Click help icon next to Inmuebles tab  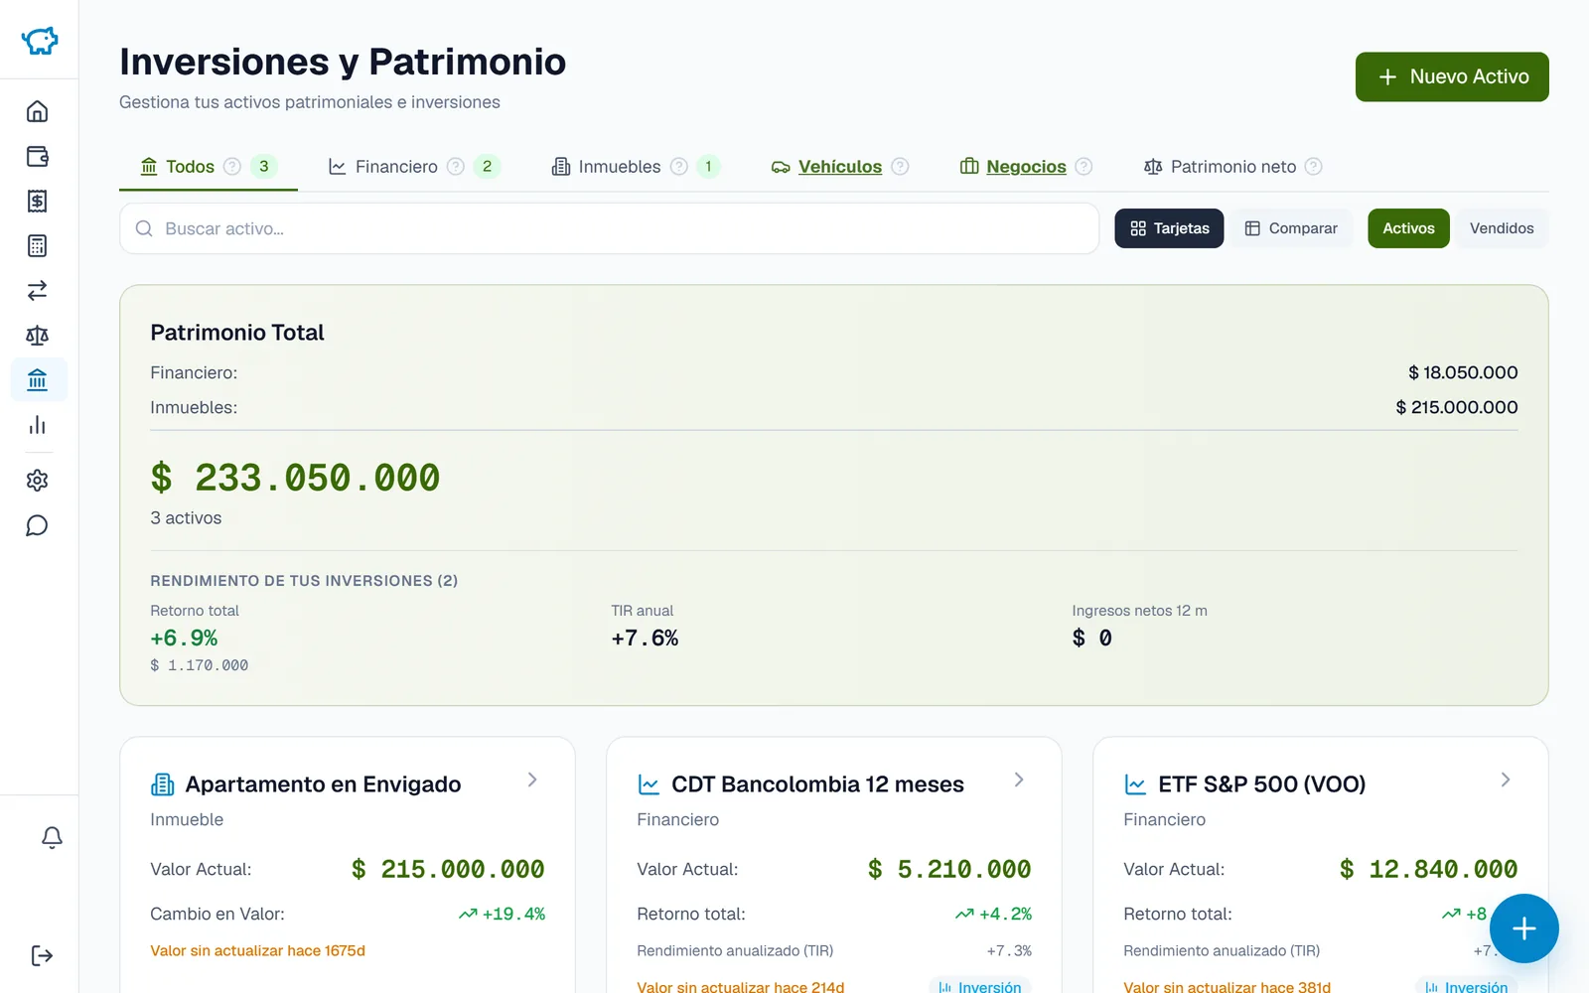(679, 167)
